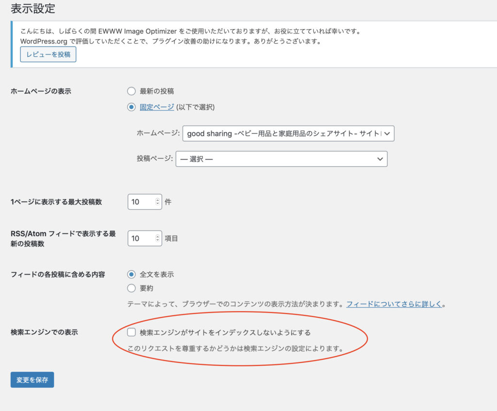Click the レビューを投稿 button
Screen dimensions: 497x411
tap(48, 54)
